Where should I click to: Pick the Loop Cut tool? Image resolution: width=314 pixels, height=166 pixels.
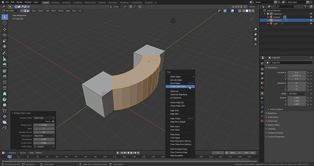pyautogui.click(x=5, y=82)
